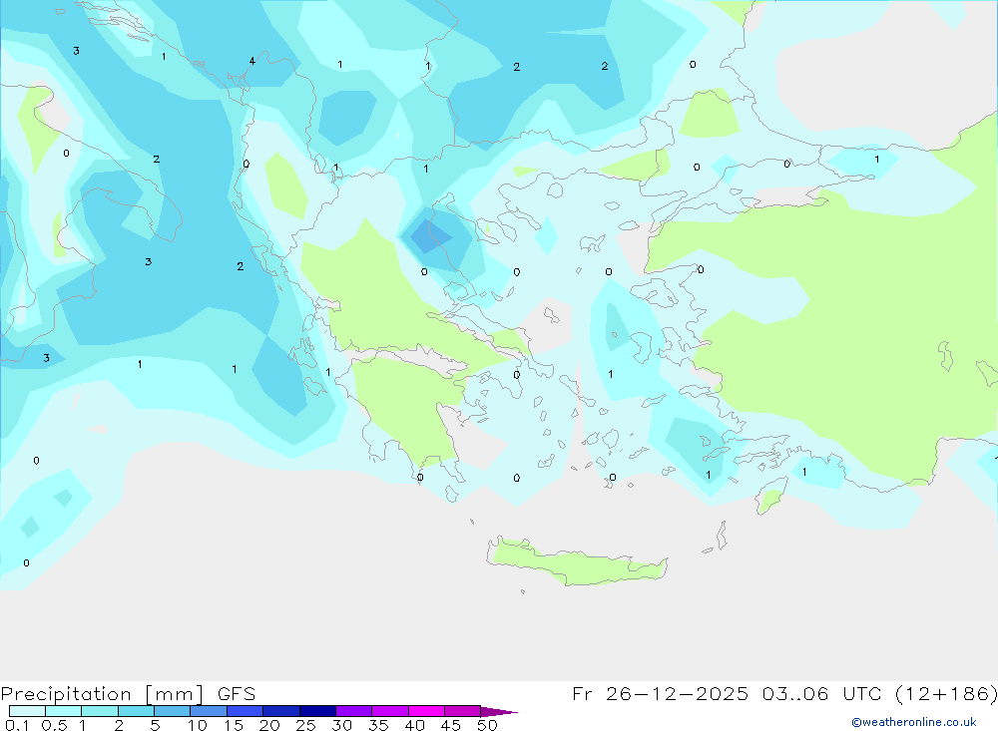Click the island of Crete on the map
Viewport: 998px width, 731px height.
(578, 562)
